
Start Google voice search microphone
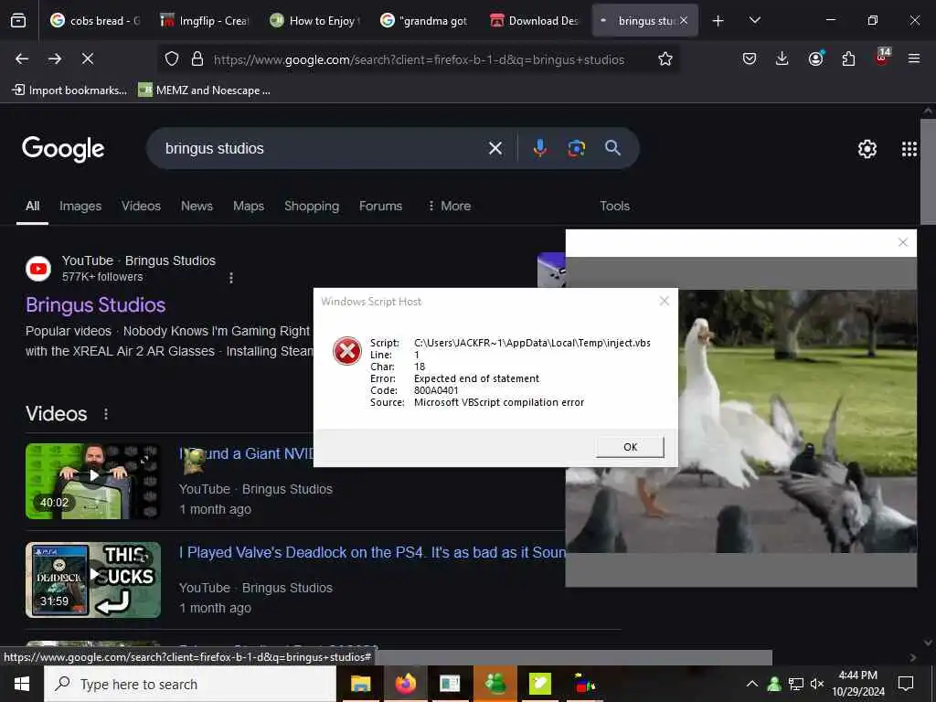tap(539, 148)
